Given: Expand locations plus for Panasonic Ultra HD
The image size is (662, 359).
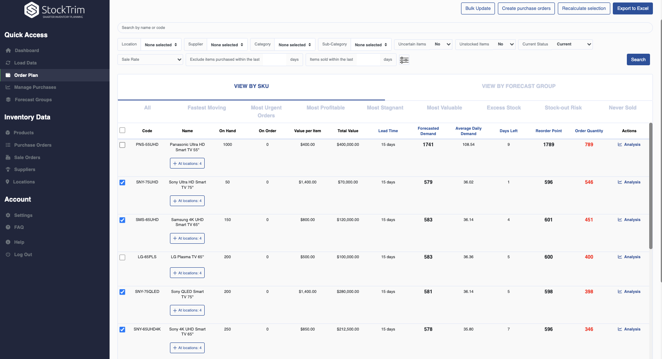Looking at the screenshot, I should [x=187, y=164].
